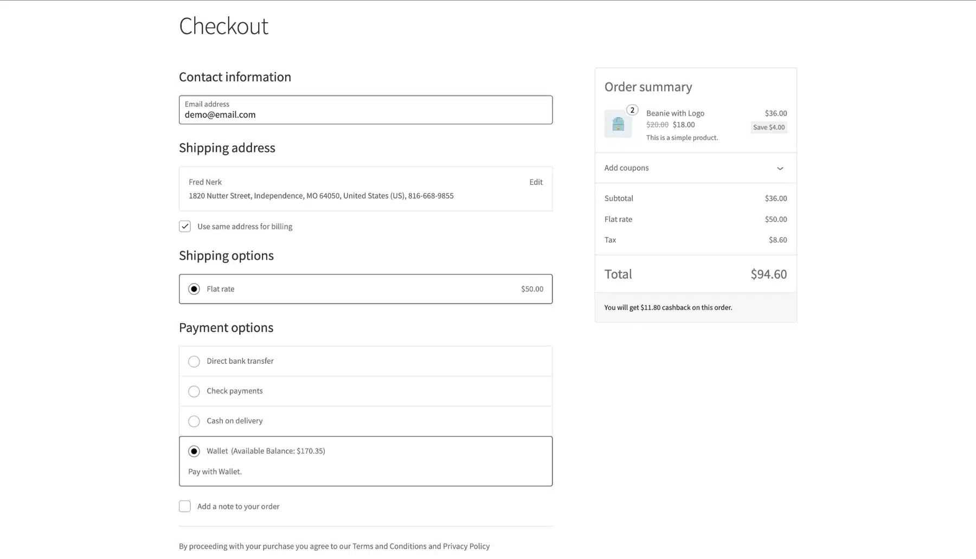Click the $50.00 price in Shipping options

point(532,289)
